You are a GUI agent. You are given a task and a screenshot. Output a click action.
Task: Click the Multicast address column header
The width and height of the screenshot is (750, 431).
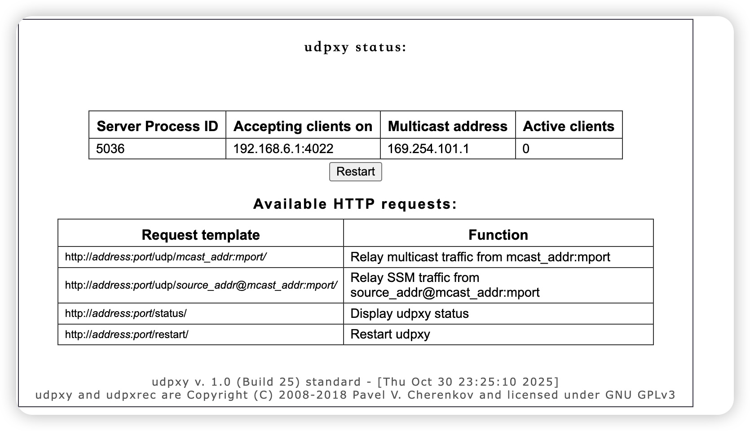448,126
